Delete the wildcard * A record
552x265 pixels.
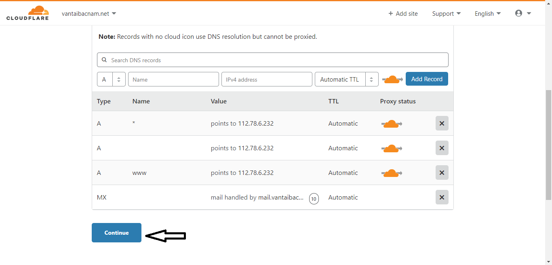click(442, 124)
